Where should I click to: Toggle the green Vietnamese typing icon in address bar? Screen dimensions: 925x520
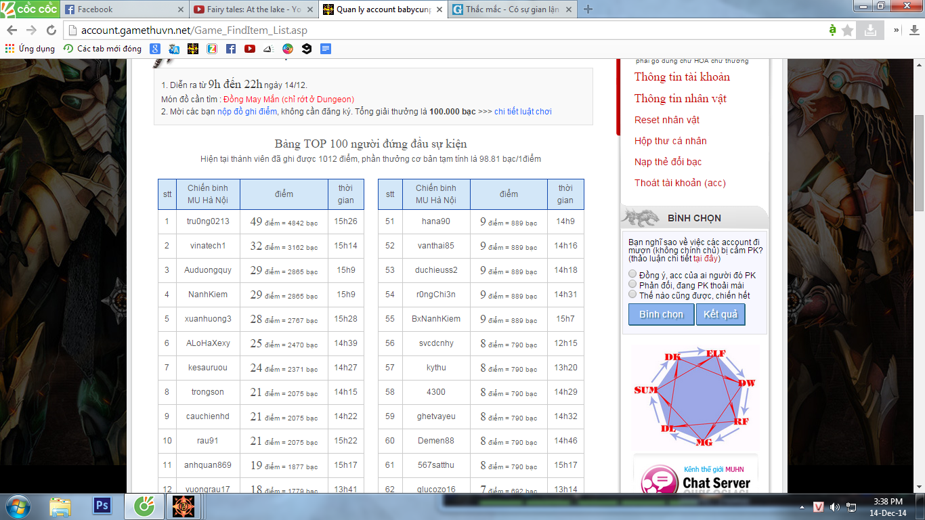(832, 30)
